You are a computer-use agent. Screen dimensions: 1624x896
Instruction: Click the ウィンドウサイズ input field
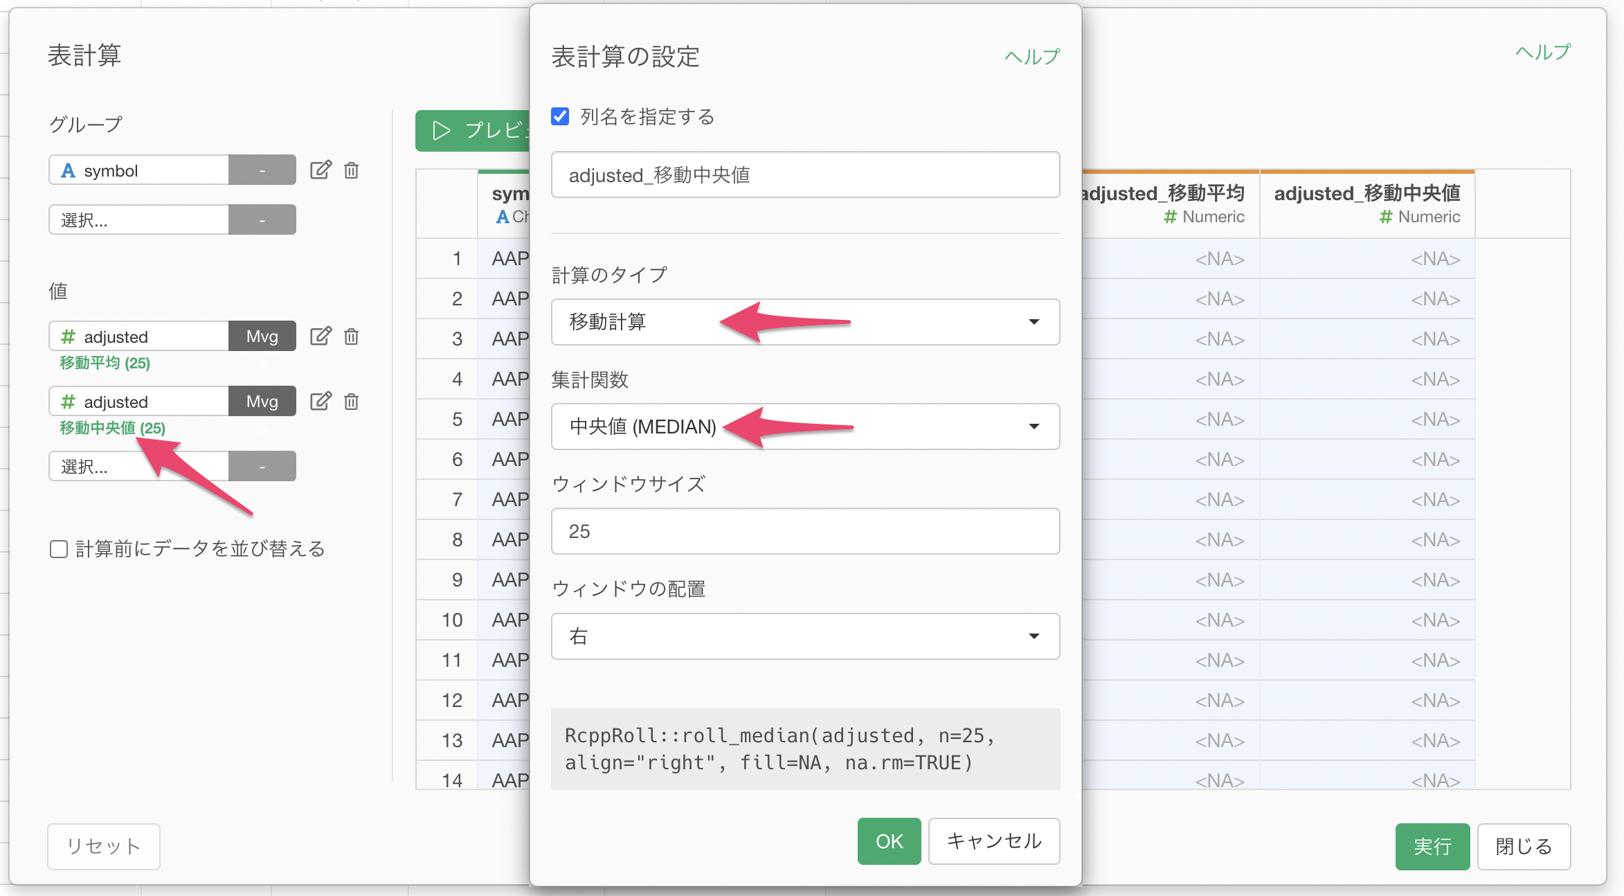(x=805, y=531)
